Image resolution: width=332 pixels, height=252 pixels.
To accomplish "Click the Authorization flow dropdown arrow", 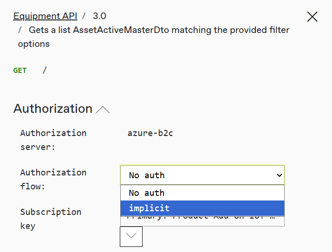I will pos(279,175).
